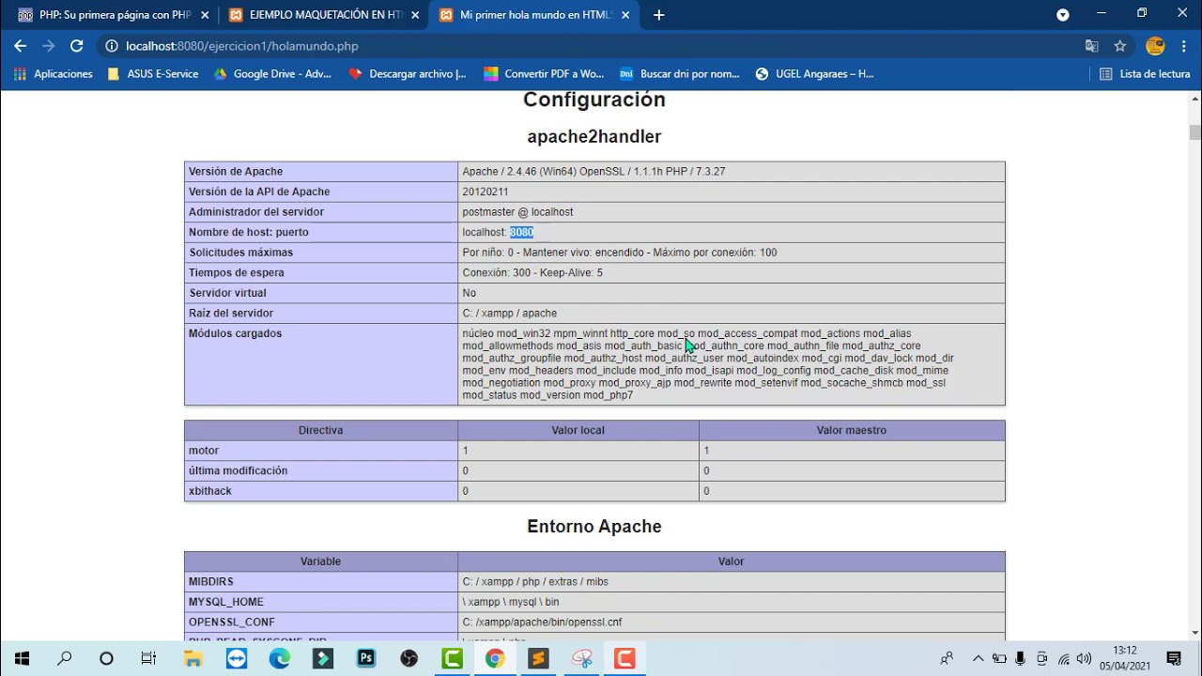Click the browser forward arrow
The height and width of the screenshot is (676, 1202).
pyautogui.click(x=49, y=46)
